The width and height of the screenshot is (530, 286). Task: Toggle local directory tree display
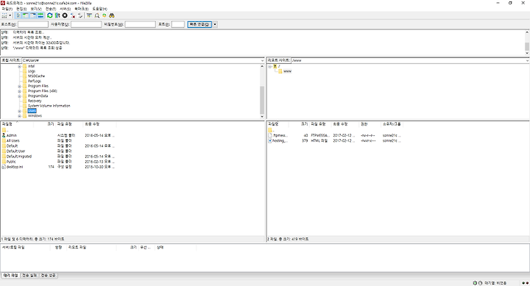tap(26, 15)
